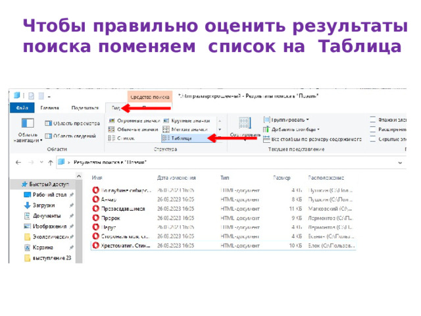Switch to the Главная ribbon tab
This screenshot has height=316, width=421.
coord(50,108)
